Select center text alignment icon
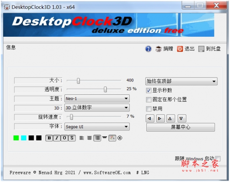This screenshot has width=230, height=182. click(x=89, y=138)
